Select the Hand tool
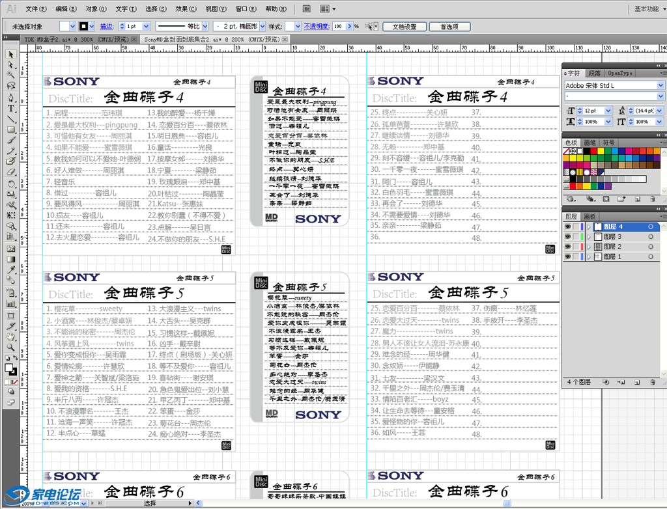This screenshot has height=509, width=667. pos(11,337)
